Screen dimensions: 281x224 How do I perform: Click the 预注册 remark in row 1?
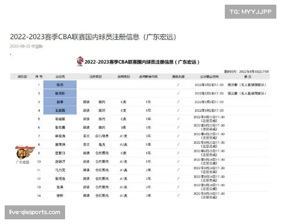tap(247, 84)
